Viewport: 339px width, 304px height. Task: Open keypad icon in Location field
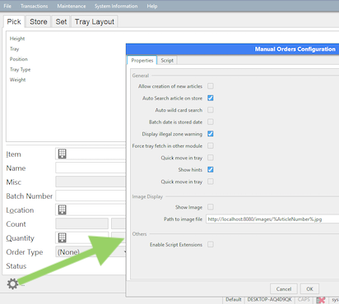63,210
